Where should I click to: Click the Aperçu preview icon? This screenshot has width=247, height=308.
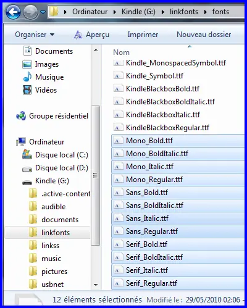pos(78,35)
